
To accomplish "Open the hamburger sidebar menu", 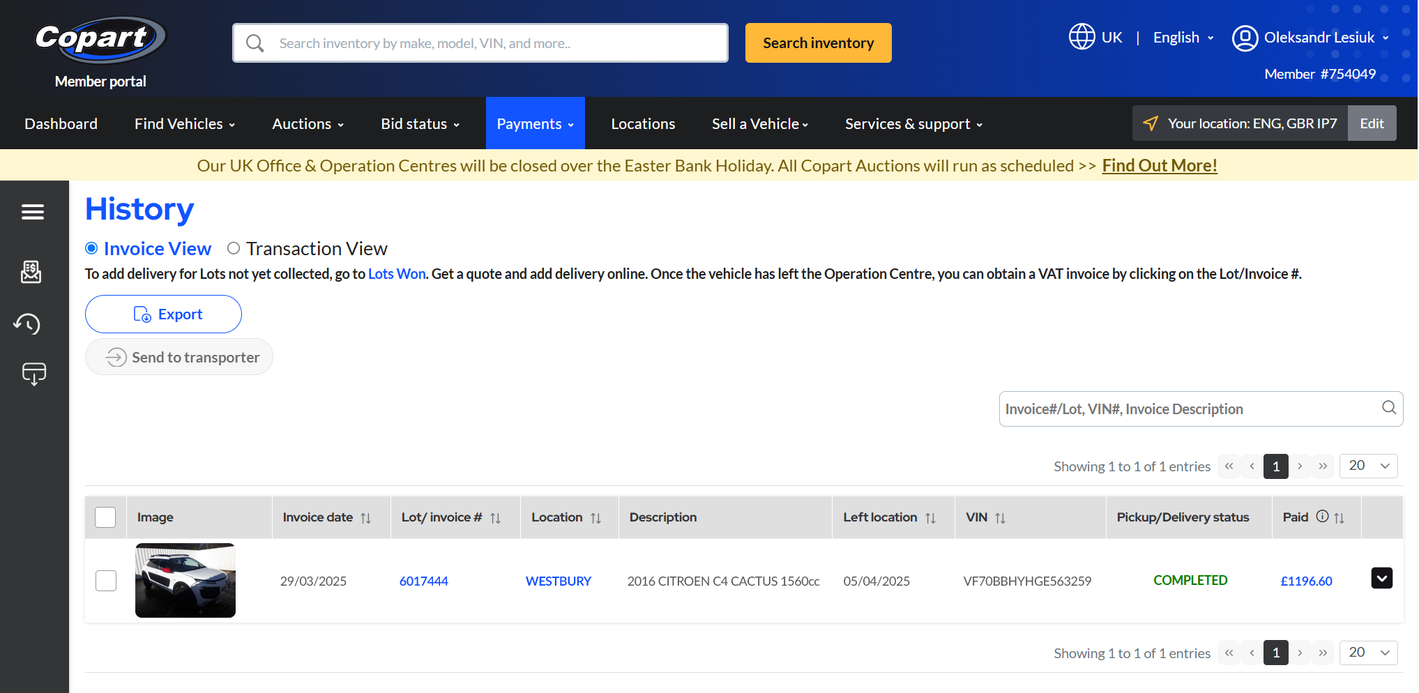I will (33, 211).
